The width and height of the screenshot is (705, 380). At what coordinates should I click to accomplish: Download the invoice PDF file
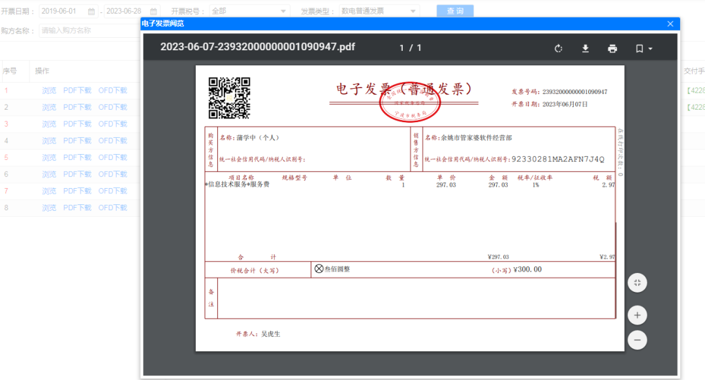(x=586, y=48)
